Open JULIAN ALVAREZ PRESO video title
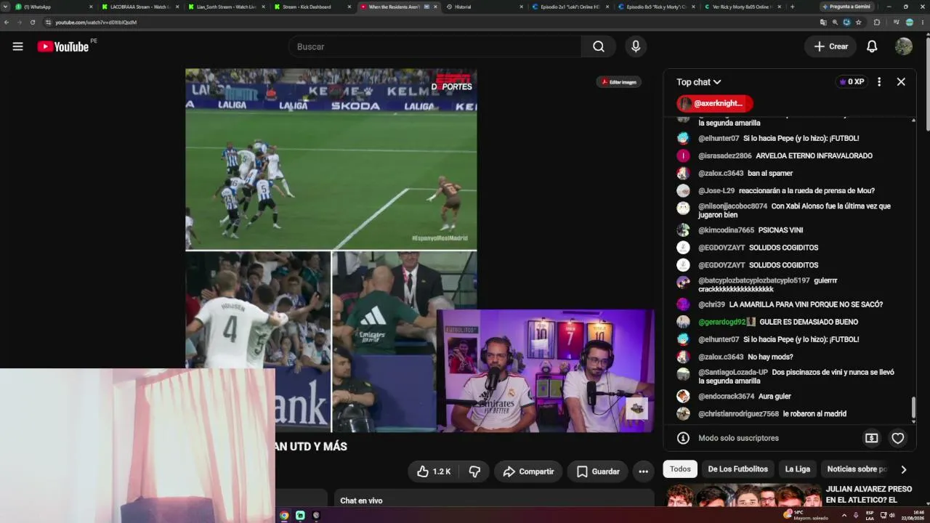930x523 pixels. [869, 495]
